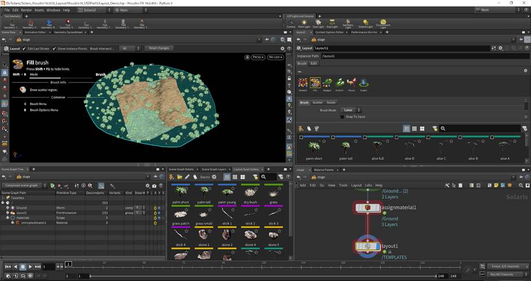Add an Environment Light from shelf
Image resolution: width=531 pixels, height=281 pixels.
(x=383, y=23)
